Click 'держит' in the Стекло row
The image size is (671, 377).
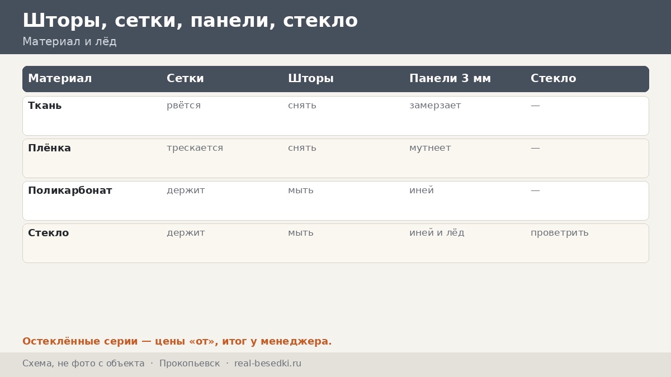pos(186,233)
